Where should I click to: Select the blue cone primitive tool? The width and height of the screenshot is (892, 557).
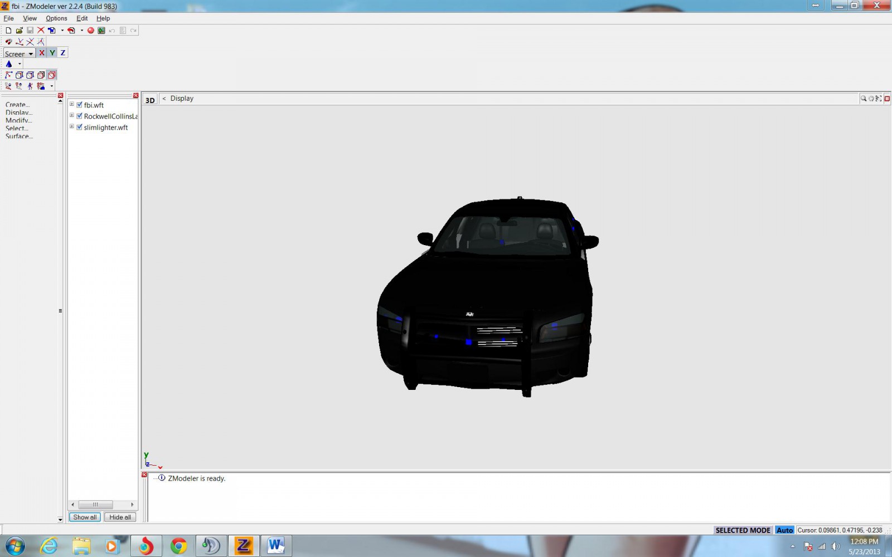(x=9, y=64)
